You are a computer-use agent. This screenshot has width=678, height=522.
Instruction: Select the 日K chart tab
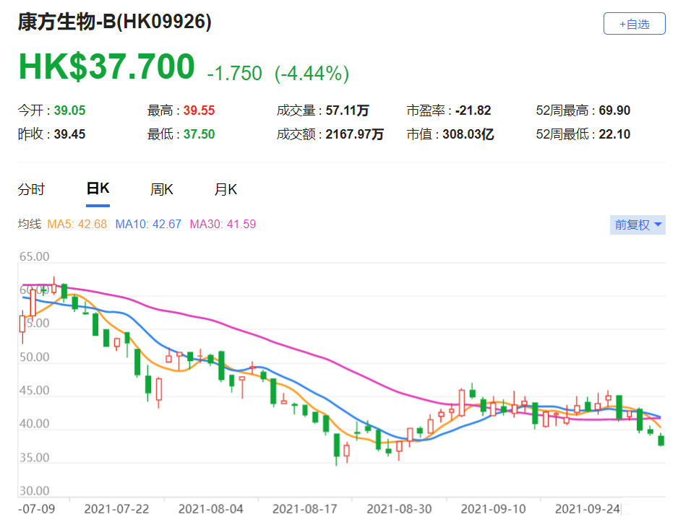(98, 188)
